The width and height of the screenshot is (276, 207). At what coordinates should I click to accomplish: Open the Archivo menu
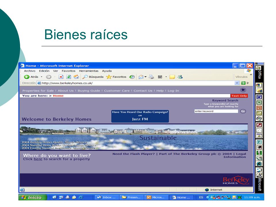(30, 71)
